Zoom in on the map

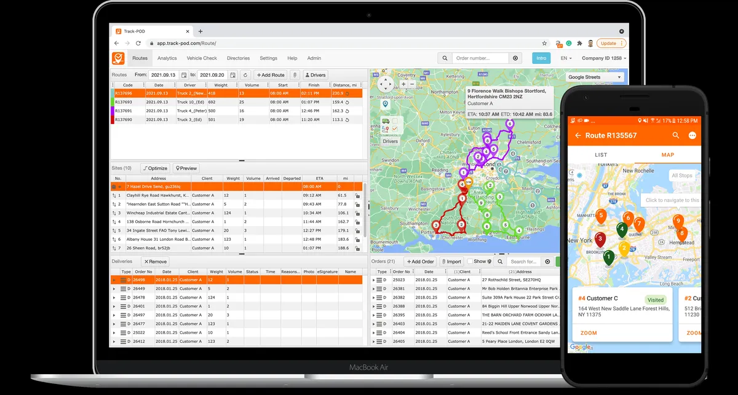click(x=403, y=84)
